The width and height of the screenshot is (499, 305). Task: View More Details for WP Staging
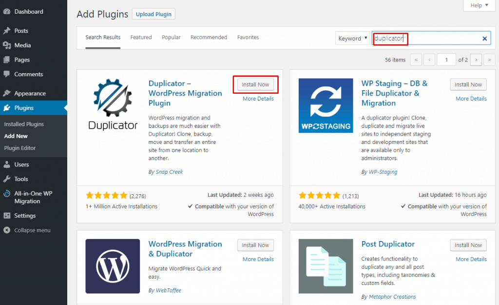point(471,99)
